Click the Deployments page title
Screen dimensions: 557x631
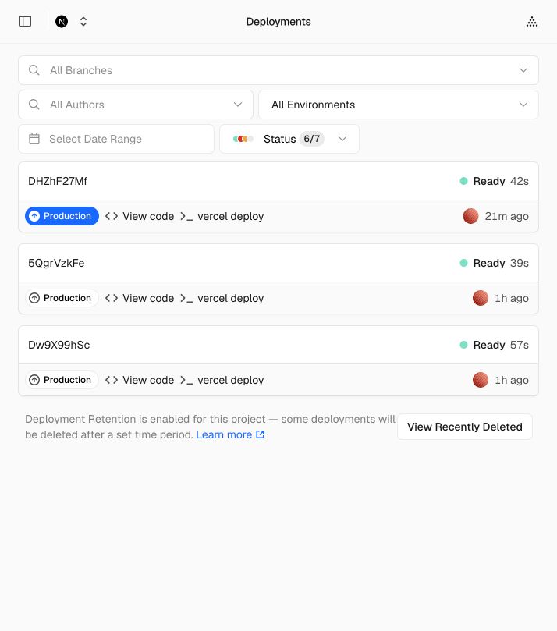tap(278, 21)
